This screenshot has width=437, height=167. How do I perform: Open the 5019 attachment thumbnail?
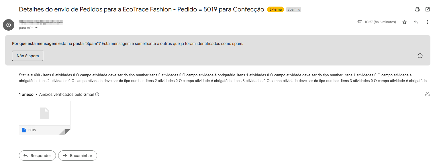(x=44, y=118)
